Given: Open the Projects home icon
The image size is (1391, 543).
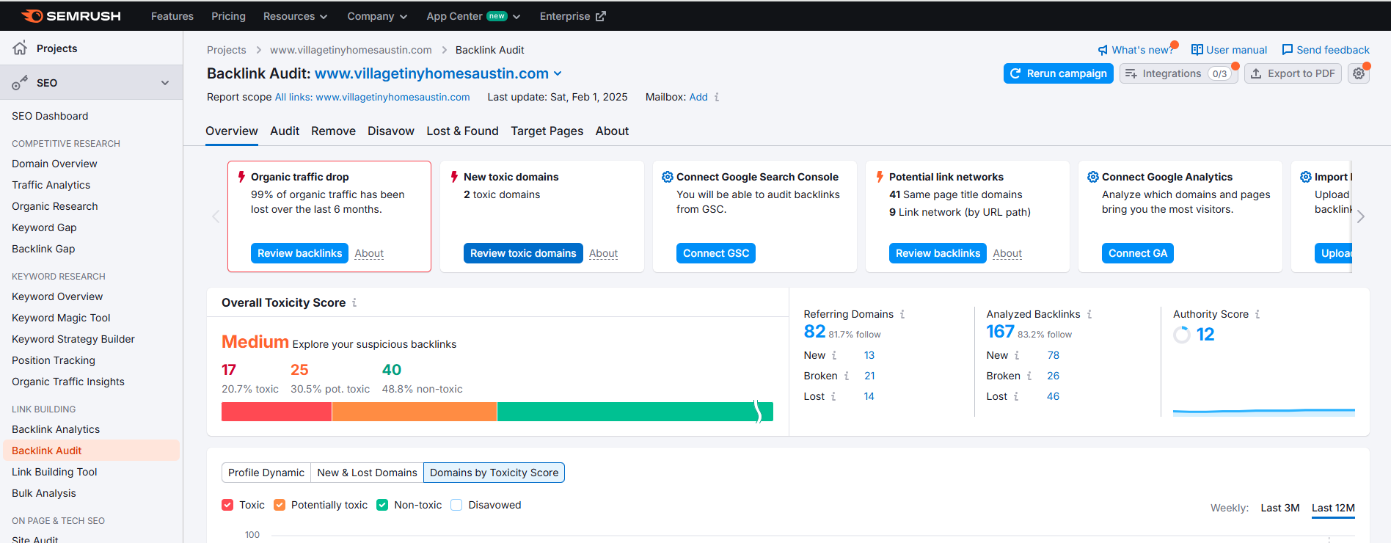Looking at the screenshot, I should [20, 48].
